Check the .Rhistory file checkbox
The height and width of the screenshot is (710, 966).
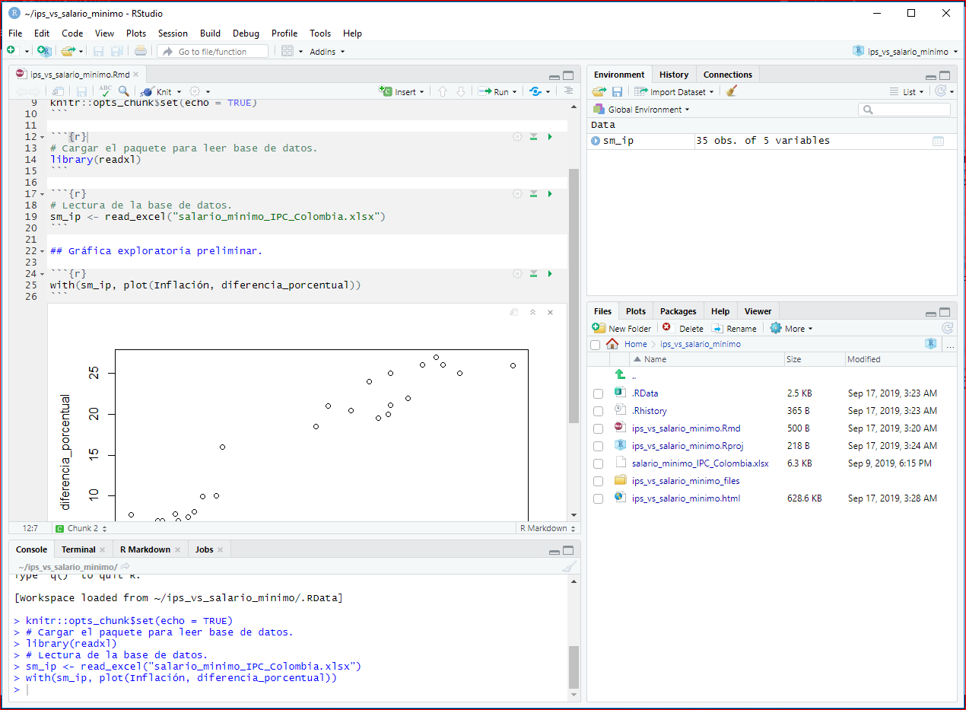pos(598,411)
